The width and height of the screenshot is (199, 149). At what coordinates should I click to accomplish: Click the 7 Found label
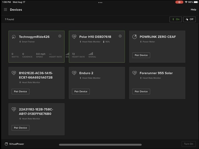click(x=9, y=19)
